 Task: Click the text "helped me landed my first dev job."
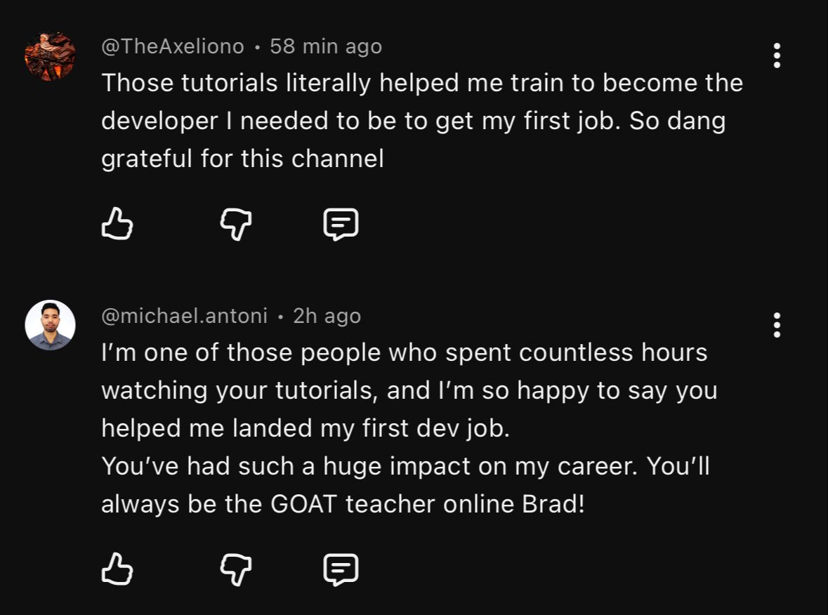coord(305,428)
